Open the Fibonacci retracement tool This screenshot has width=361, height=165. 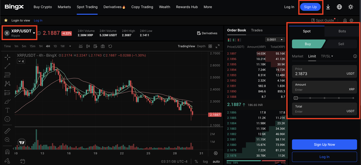tap(7, 75)
